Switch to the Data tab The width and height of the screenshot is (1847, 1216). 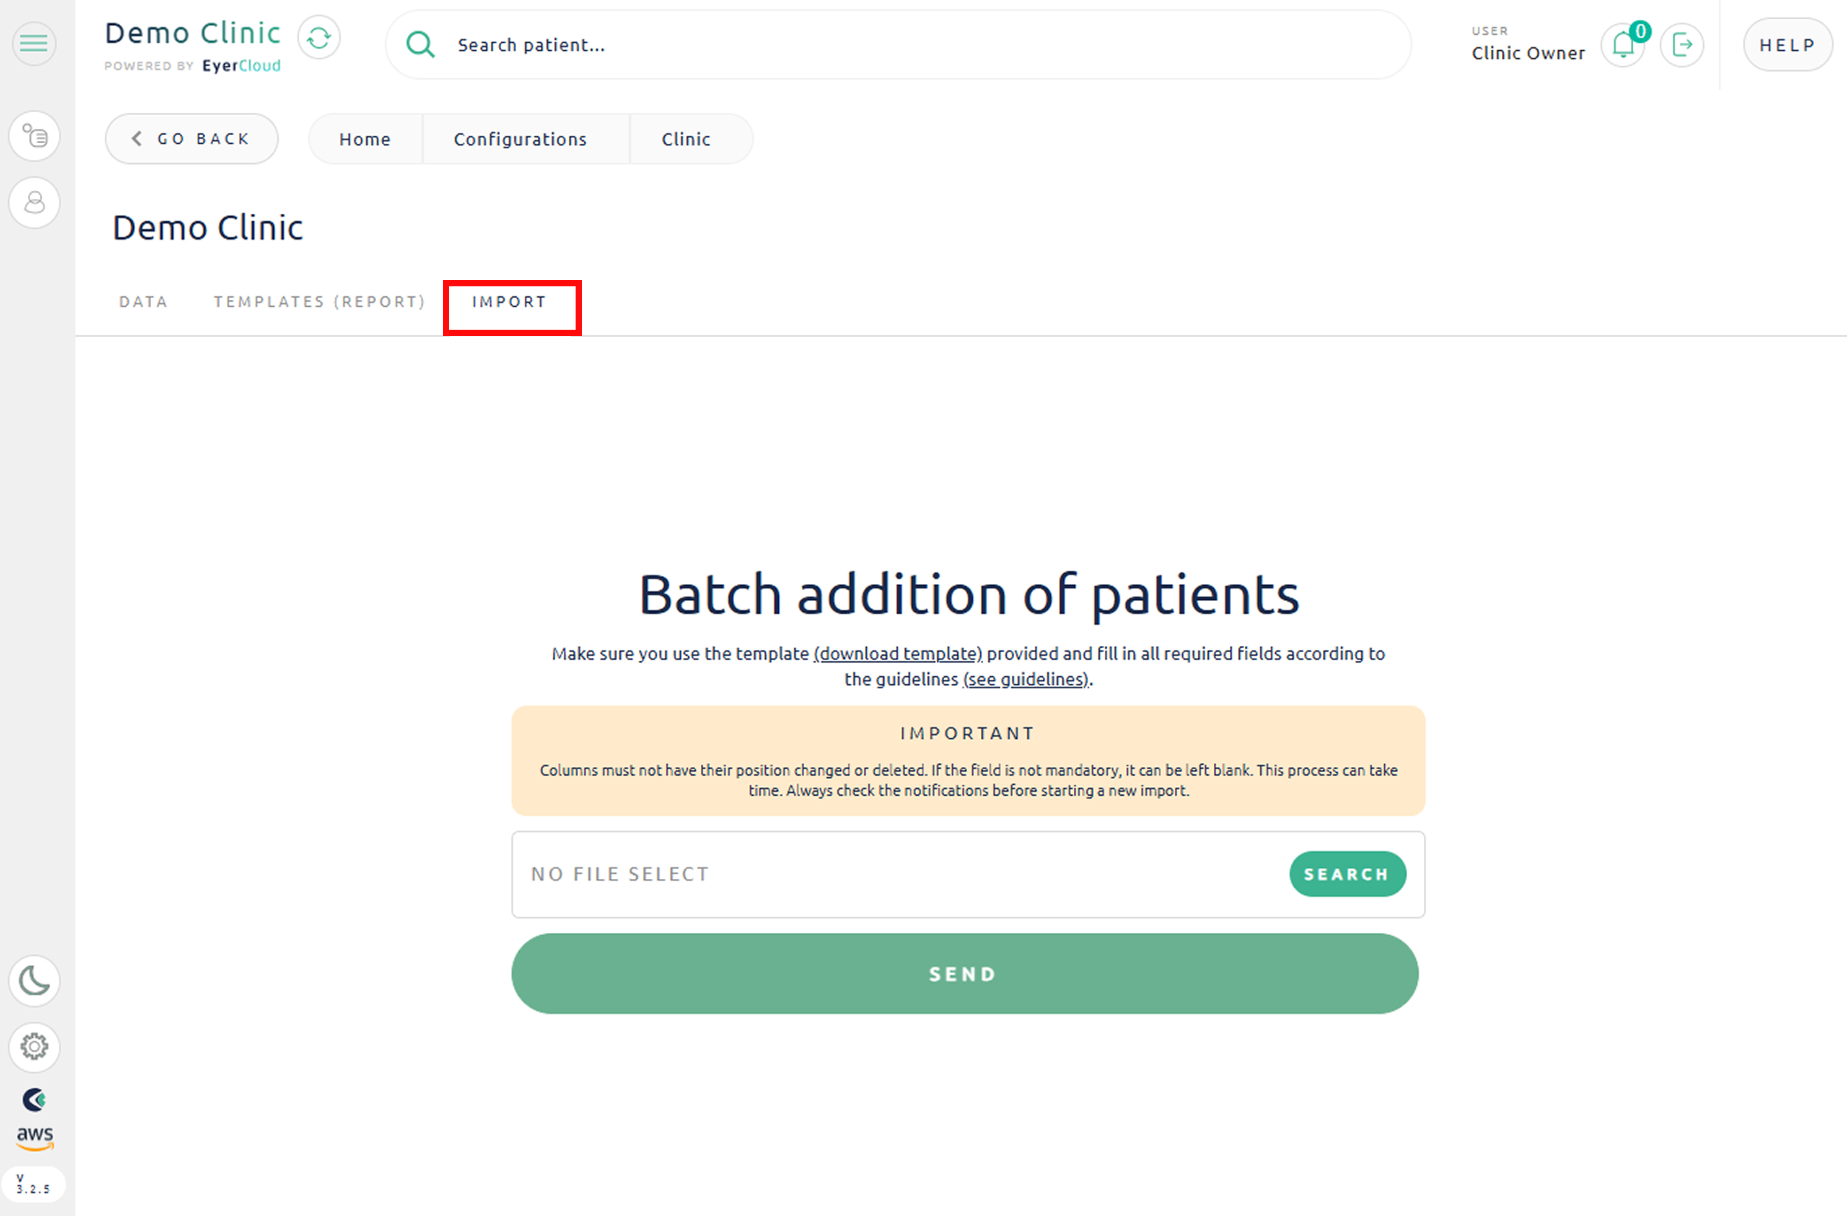tap(143, 302)
